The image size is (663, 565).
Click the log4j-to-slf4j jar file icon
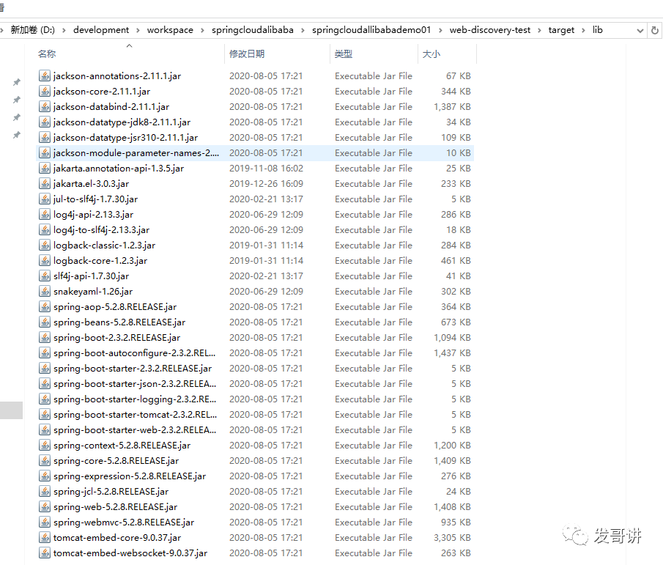(x=45, y=230)
